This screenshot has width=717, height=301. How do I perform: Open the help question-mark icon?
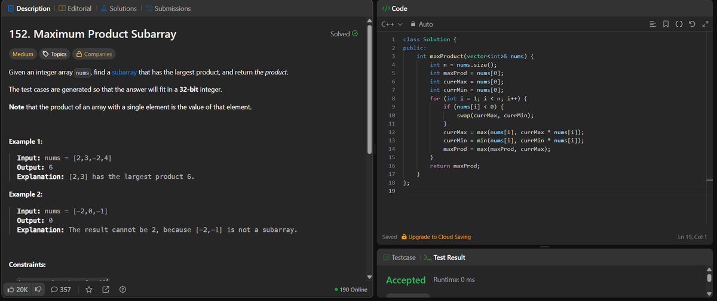(122, 290)
